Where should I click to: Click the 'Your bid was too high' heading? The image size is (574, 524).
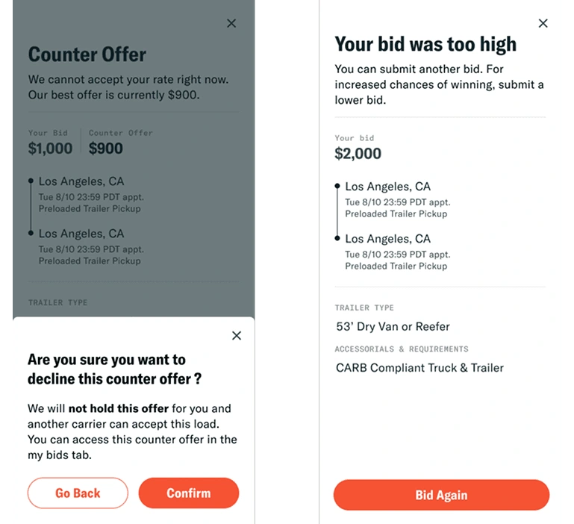click(x=425, y=45)
